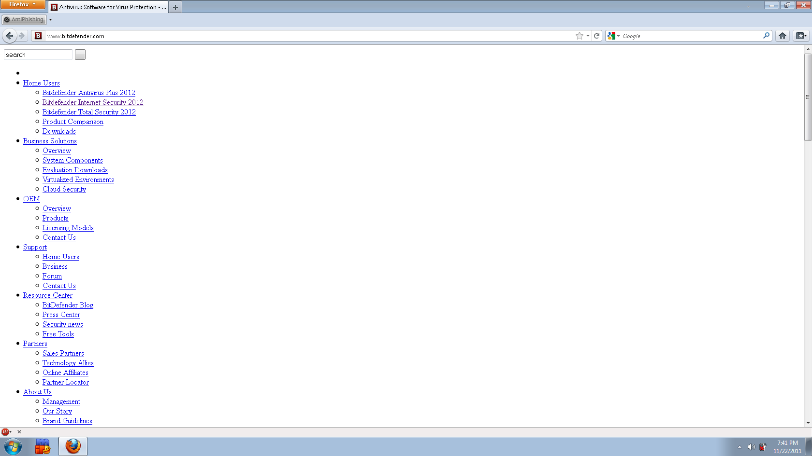Open Bitdefender Total Security 2012 link
This screenshot has height=456, width=812.
[89, 112]
